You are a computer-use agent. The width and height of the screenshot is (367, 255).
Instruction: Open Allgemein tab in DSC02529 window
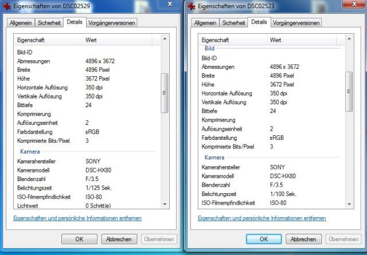[21, 23]
